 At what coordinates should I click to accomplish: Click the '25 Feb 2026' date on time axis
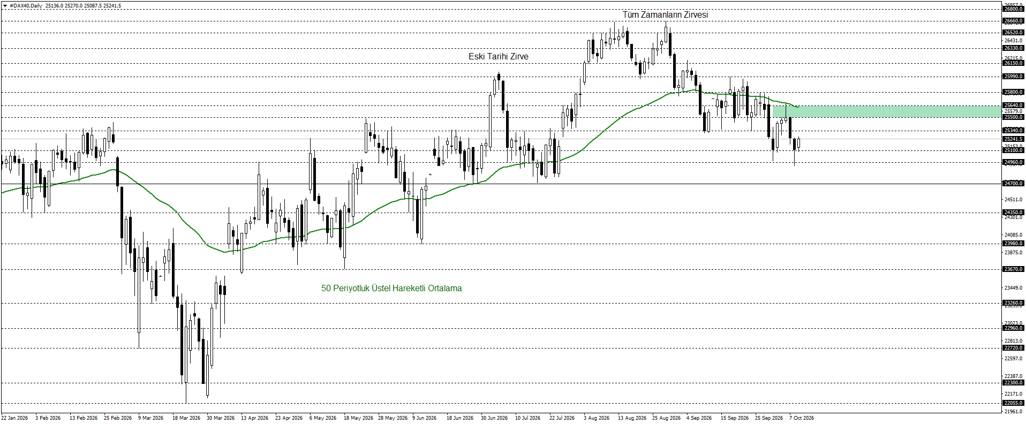click(x=118, y=418)
